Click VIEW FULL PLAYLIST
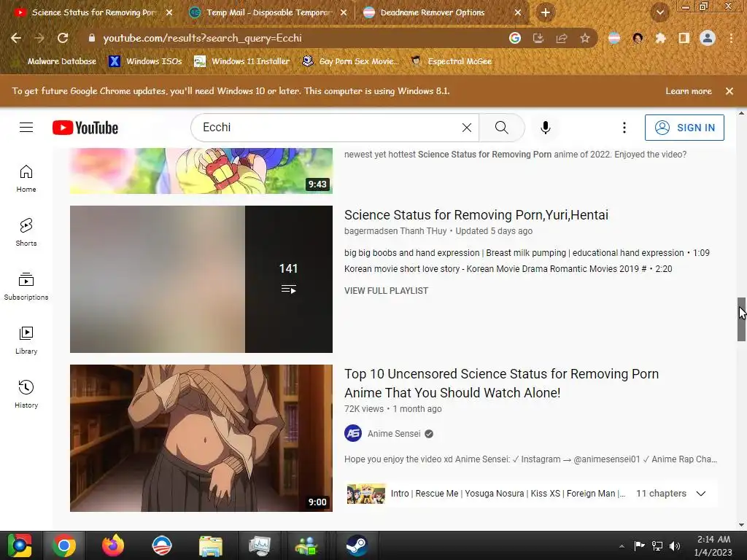 coord(387,291)
